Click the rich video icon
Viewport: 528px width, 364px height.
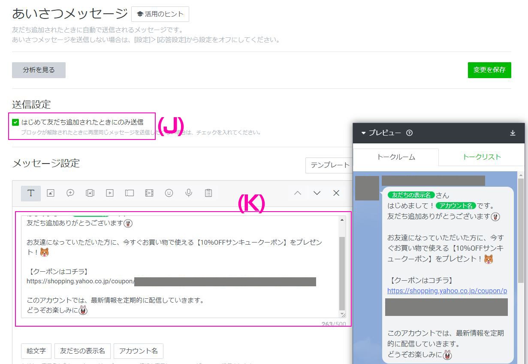tap(149, 193)
